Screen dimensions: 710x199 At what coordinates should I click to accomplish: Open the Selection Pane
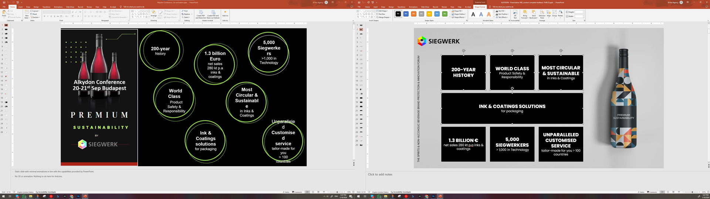542,14
